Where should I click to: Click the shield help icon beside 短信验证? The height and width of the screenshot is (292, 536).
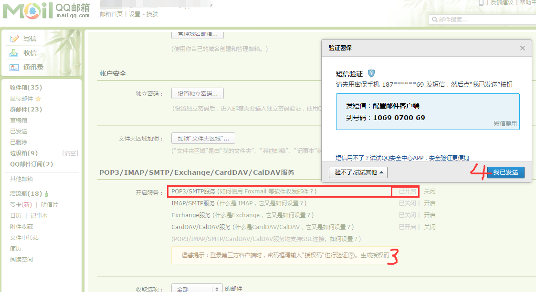[x=371, y=73]
